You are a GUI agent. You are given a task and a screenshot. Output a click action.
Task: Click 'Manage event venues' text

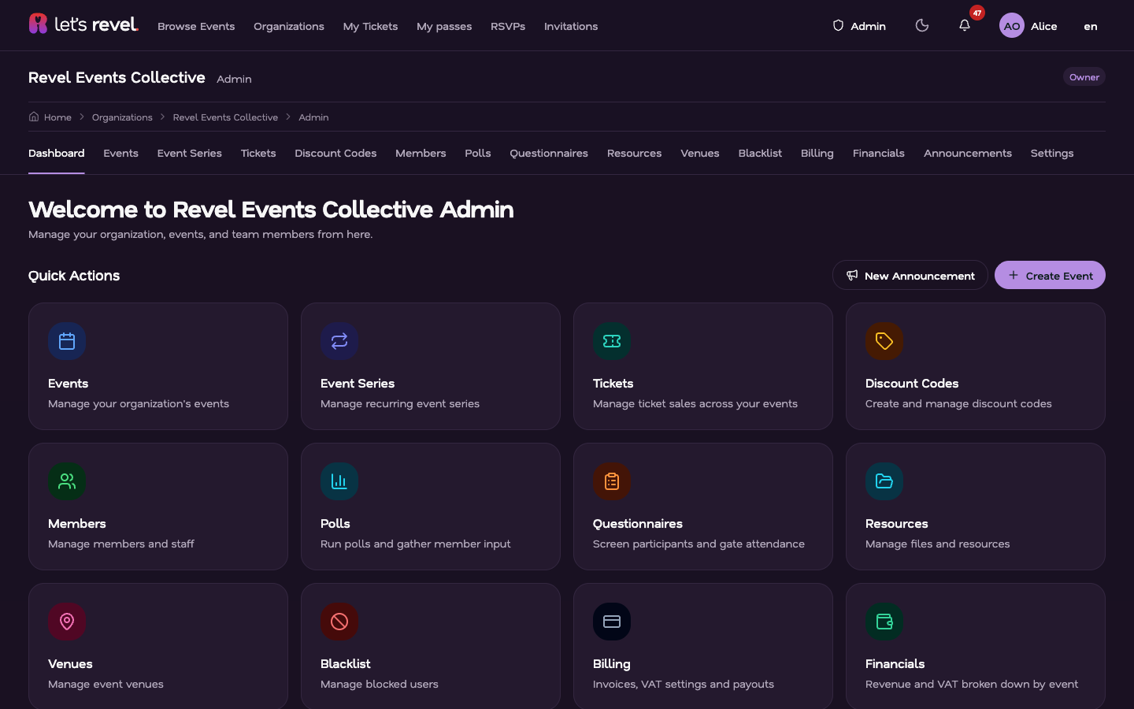pos(106,684)
